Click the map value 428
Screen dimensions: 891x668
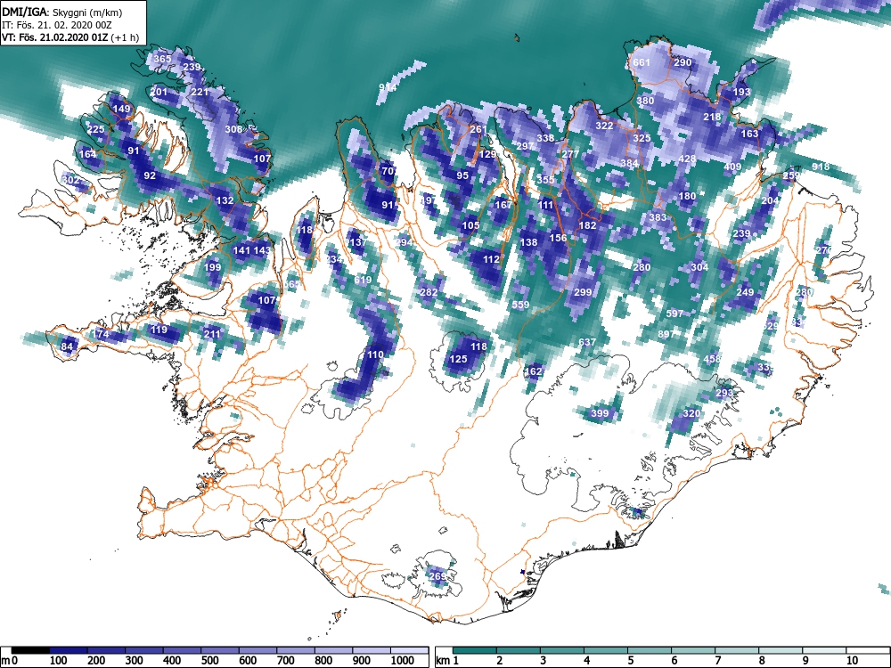pos(687,159)
